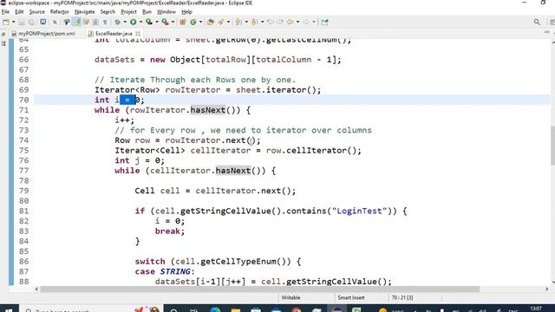Toggle Show Whitespace Characters pilcrow icon

[x=105, y=22]
